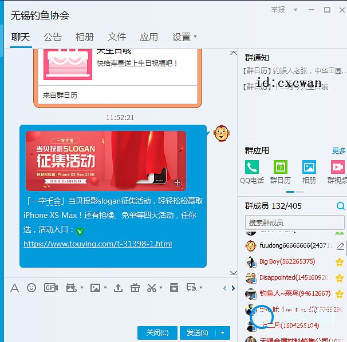
Task: Switch to the 聊天 tab
Action: 21,37
